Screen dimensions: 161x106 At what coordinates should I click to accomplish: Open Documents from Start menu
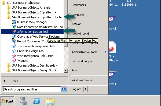click(x=79, y=5)
